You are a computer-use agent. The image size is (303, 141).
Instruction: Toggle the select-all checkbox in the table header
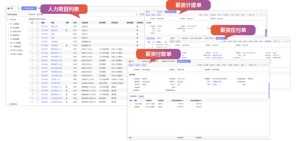point(37,23)
